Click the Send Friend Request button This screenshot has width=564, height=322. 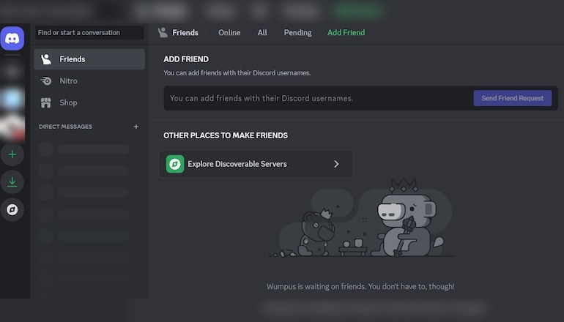[x=513, y=98]
